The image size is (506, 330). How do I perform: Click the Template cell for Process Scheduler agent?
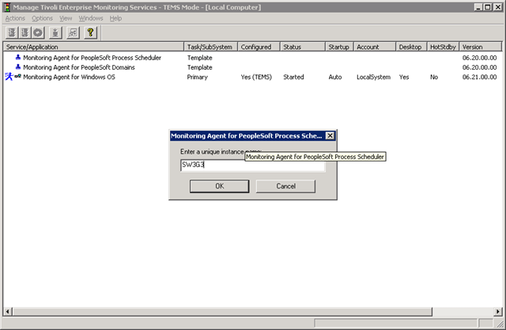coord(200,58)
